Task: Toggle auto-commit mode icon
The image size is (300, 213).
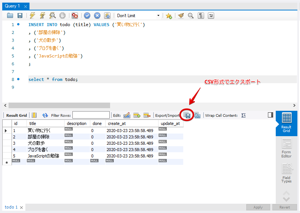Action: click(107, 16)
